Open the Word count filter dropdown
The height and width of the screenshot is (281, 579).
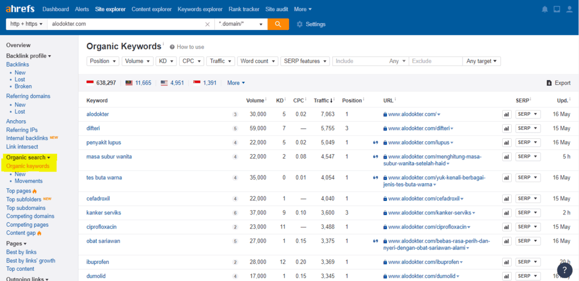(258, 61)
